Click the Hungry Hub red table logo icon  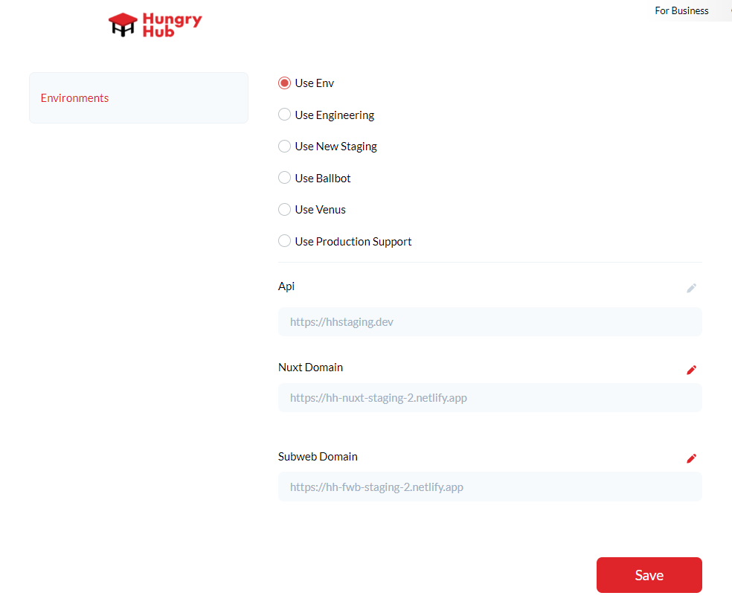pyautogui.click(x=123, y=25)
